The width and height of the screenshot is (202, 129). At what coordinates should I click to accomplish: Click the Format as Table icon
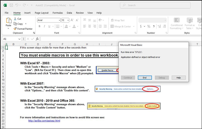point(190,23)
